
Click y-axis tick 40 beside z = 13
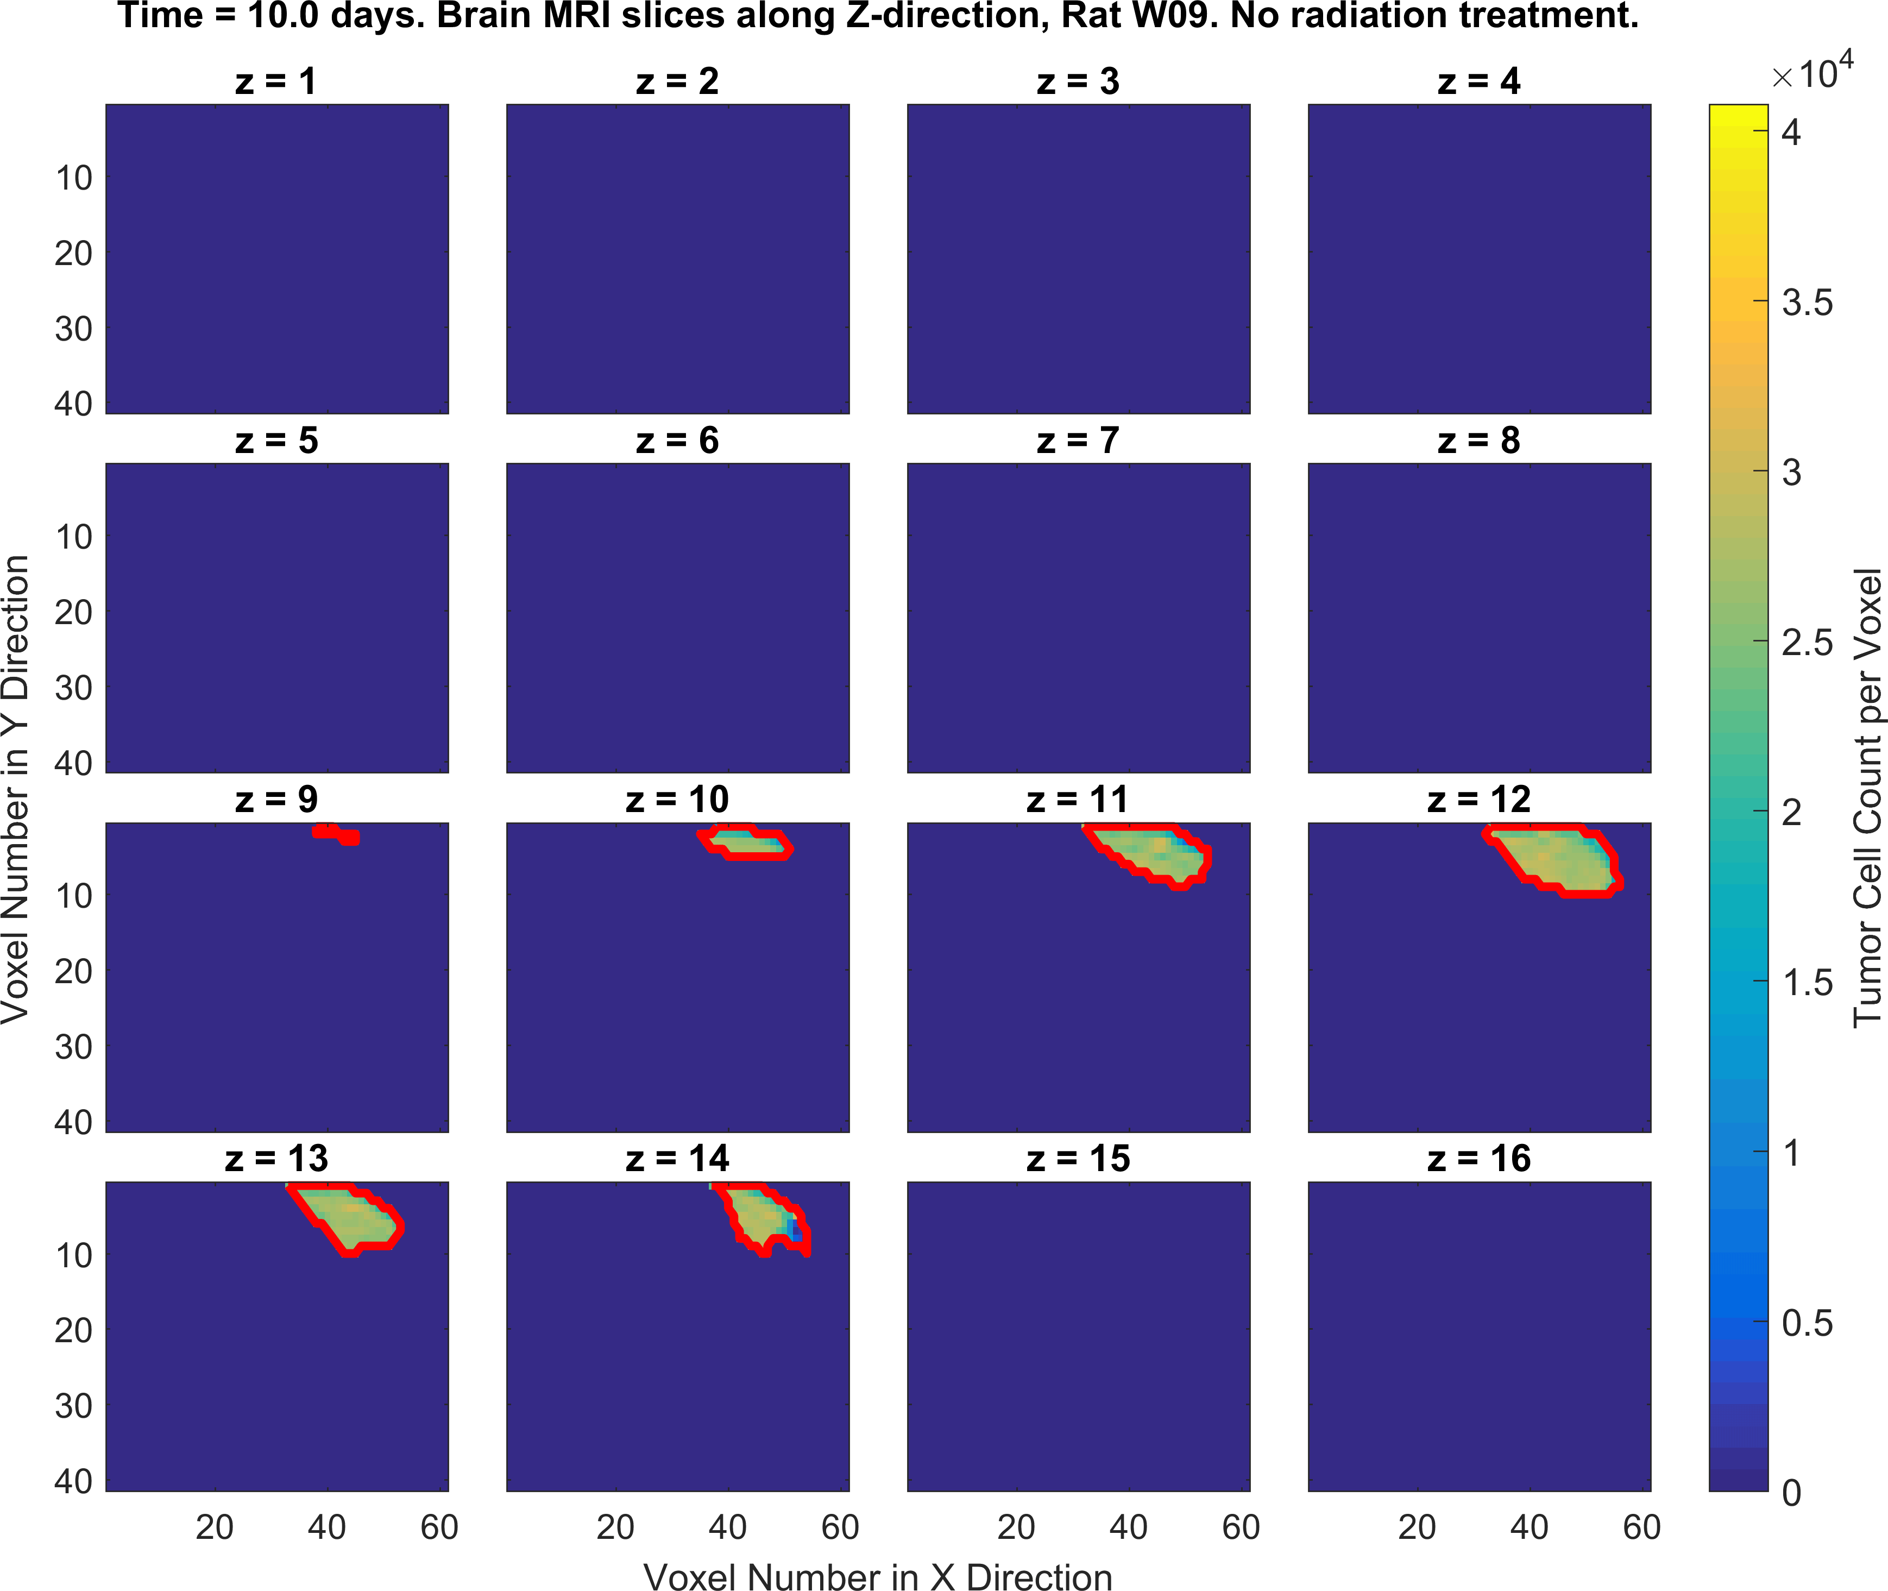pyautogui.click(x=74, y=1481)
